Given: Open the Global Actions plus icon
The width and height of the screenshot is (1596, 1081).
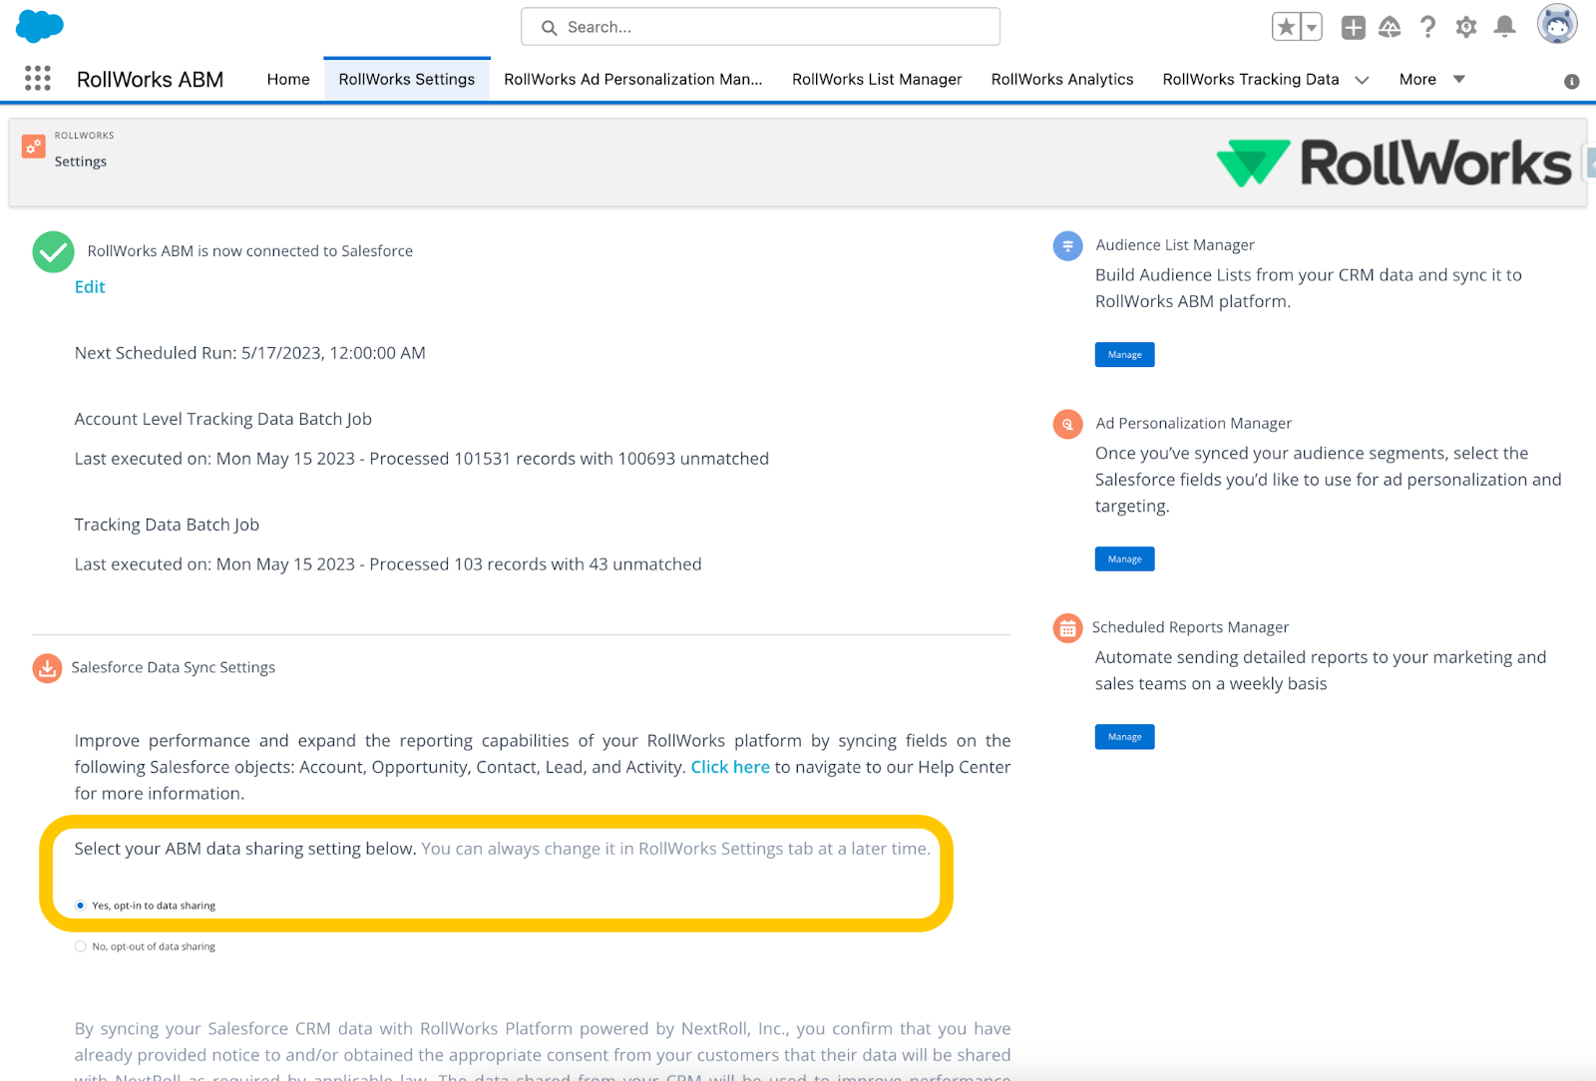Looking at the screenshot, I should pos(1353,27).
